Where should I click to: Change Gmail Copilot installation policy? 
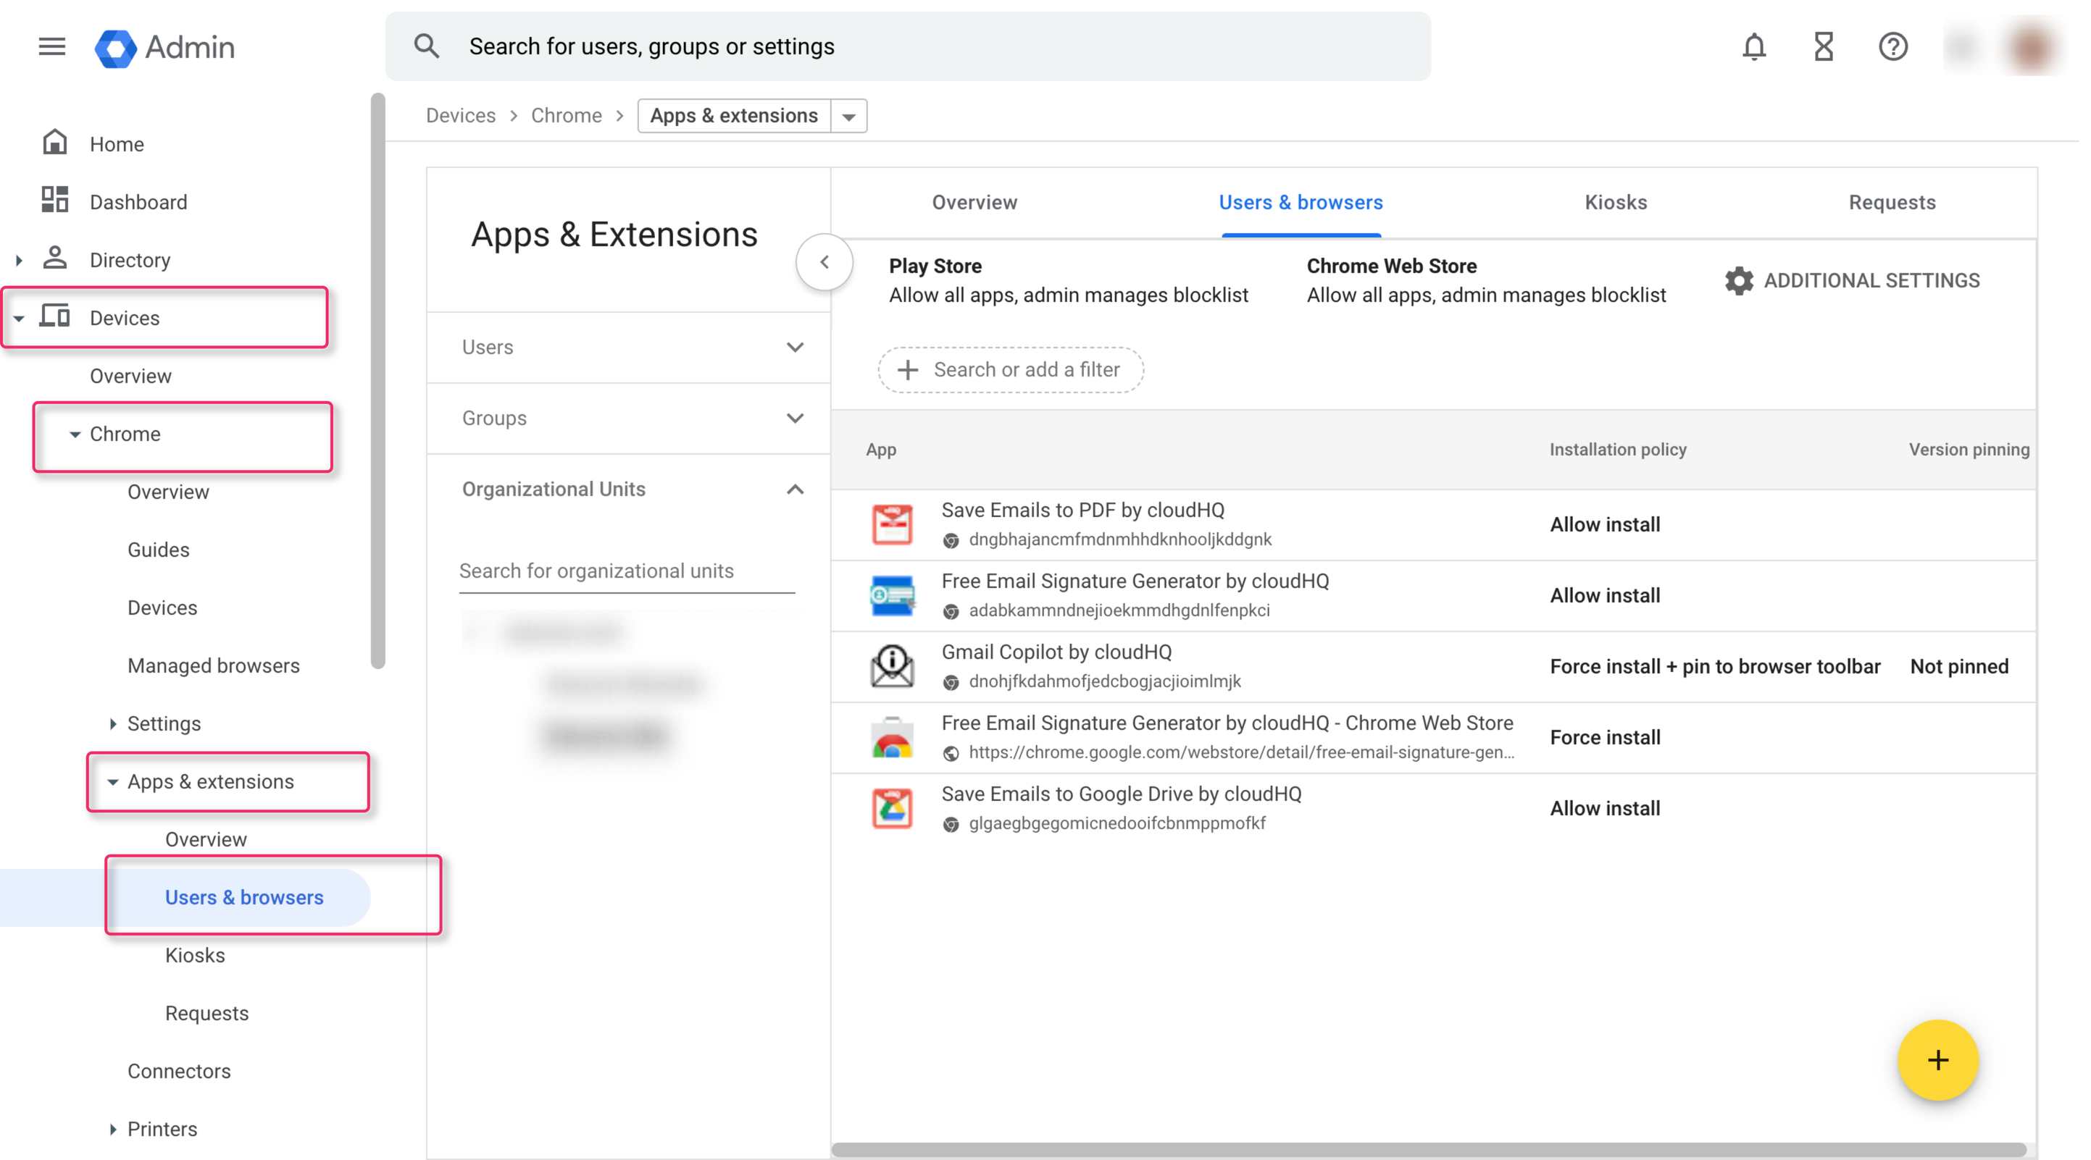point(1714,667)
